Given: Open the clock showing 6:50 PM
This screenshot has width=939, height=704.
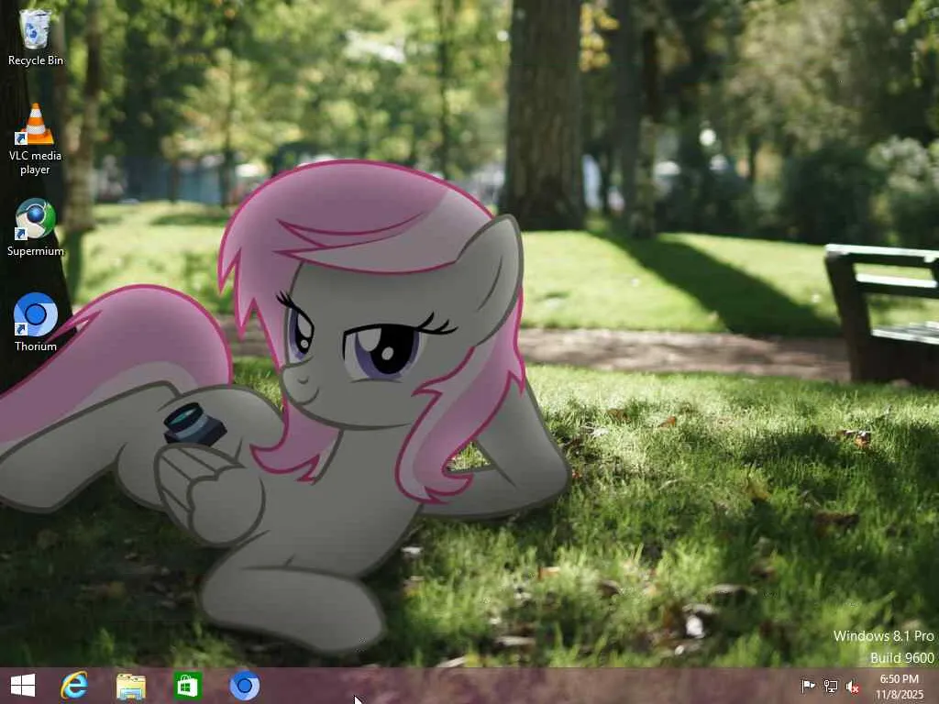Looking at the screenshot, I should tap(900, 687).
